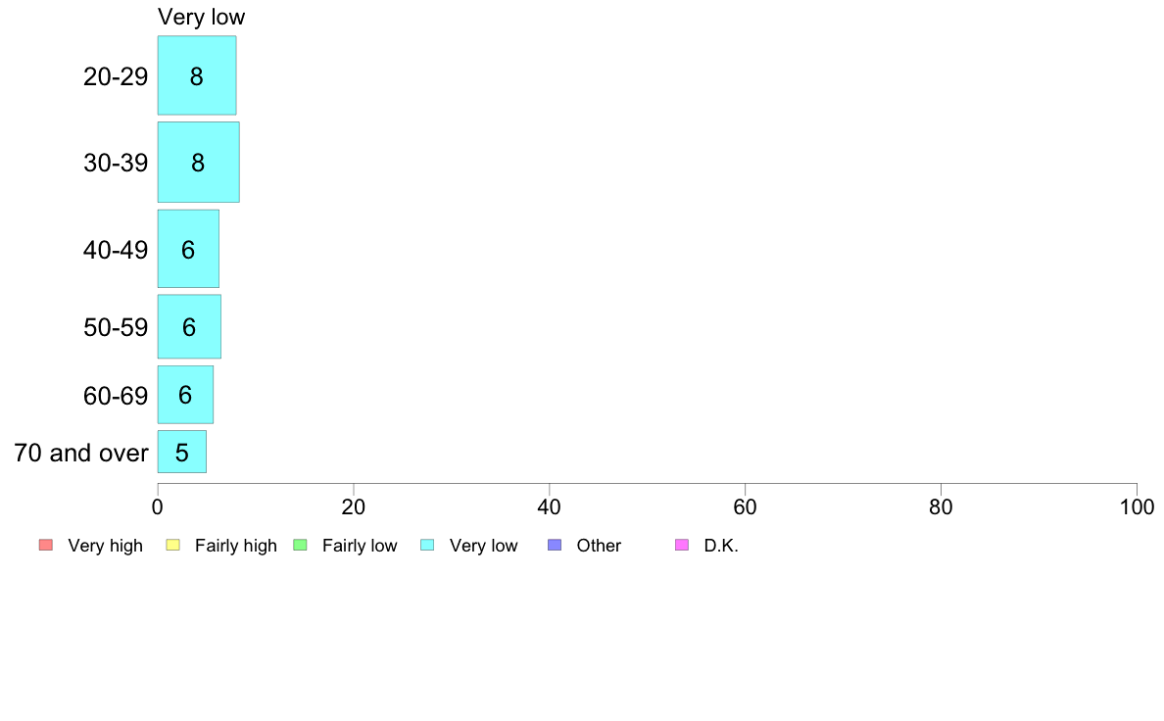The height and width of the screenshot is (721, 1164).
Task: Click the 'Other' legend label text
Action: pyautogui.click(x=599, y=546)
